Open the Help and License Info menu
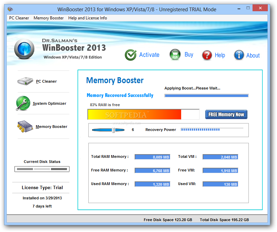 click(x=88, y=18)
